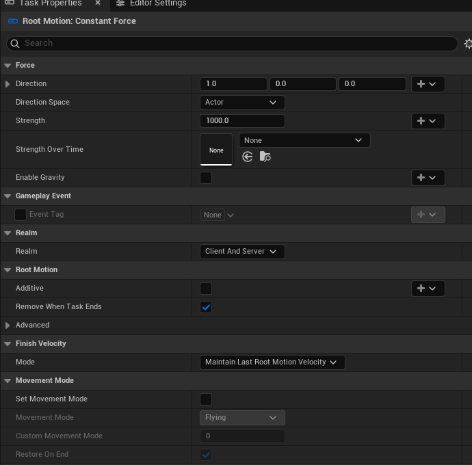Viewport: 472px width, 465px height.
Task: Switch to the Editor Settings tab
Action: tap(158, 3)
